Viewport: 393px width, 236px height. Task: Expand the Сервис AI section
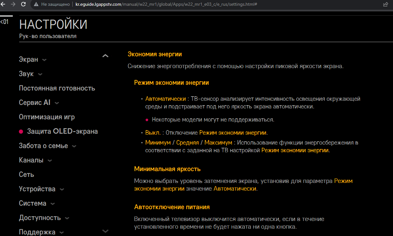coord(39,103)
